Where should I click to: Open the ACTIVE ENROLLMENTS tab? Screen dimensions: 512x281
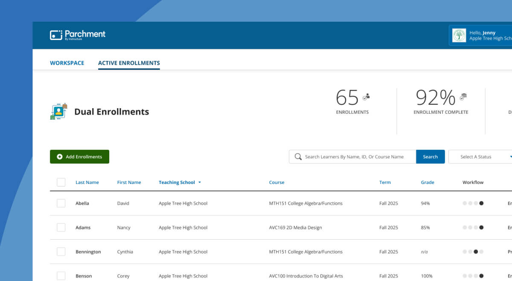129,63
